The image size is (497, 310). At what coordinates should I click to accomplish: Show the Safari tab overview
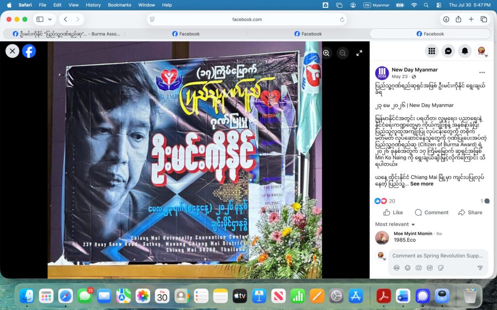pos(484,19)
